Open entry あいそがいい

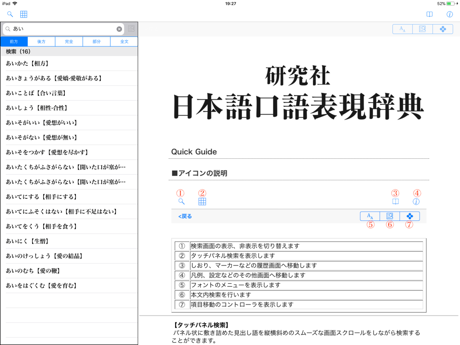click(69, 123)
